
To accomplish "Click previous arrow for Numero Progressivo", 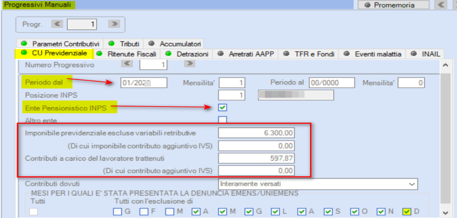I will (127, 64).
